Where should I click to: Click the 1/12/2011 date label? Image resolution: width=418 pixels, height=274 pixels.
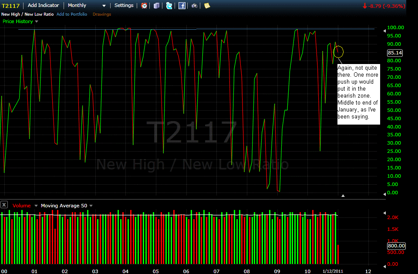point(333,271)
